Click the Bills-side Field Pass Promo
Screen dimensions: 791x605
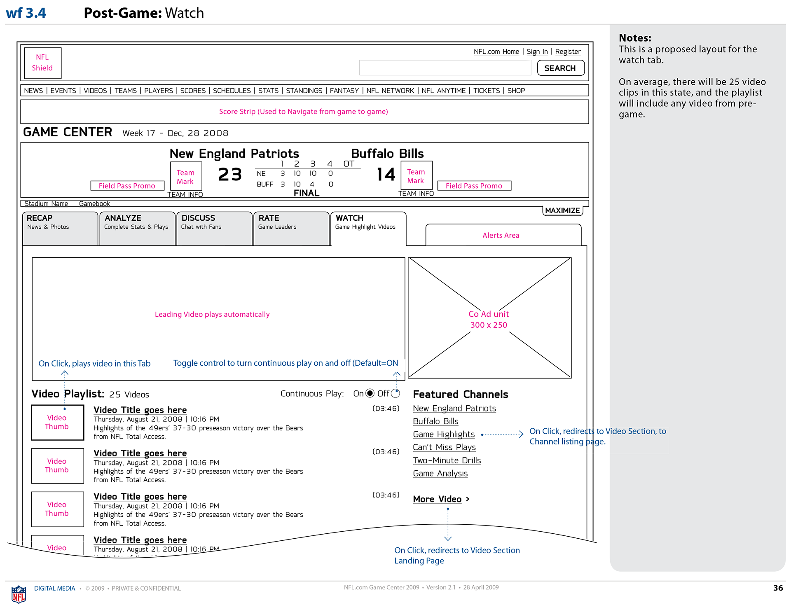point(474,186)
